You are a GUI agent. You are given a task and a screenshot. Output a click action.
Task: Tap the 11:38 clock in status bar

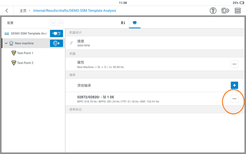(123, 3)
